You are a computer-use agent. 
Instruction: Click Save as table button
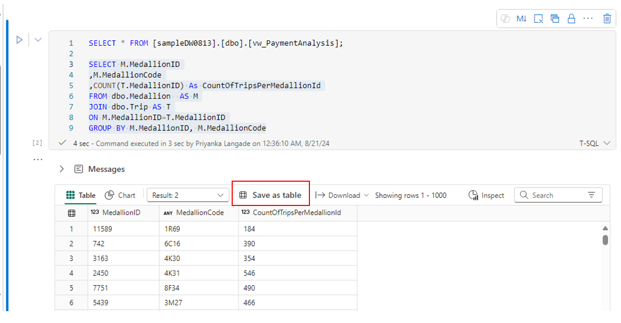tap(271, 195)
